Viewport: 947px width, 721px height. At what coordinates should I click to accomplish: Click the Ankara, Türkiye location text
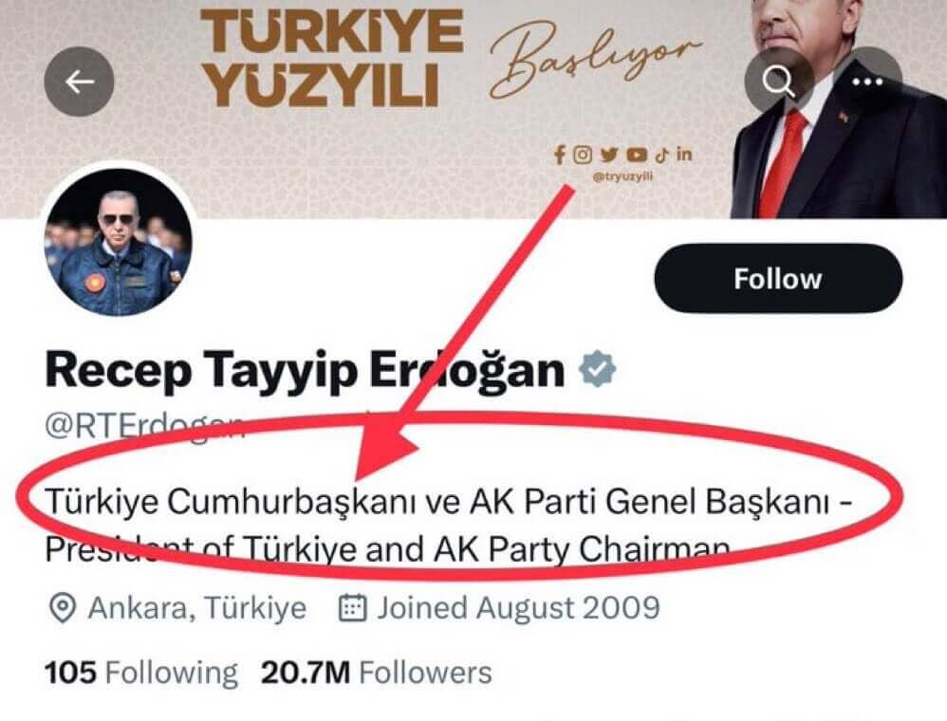197,607
